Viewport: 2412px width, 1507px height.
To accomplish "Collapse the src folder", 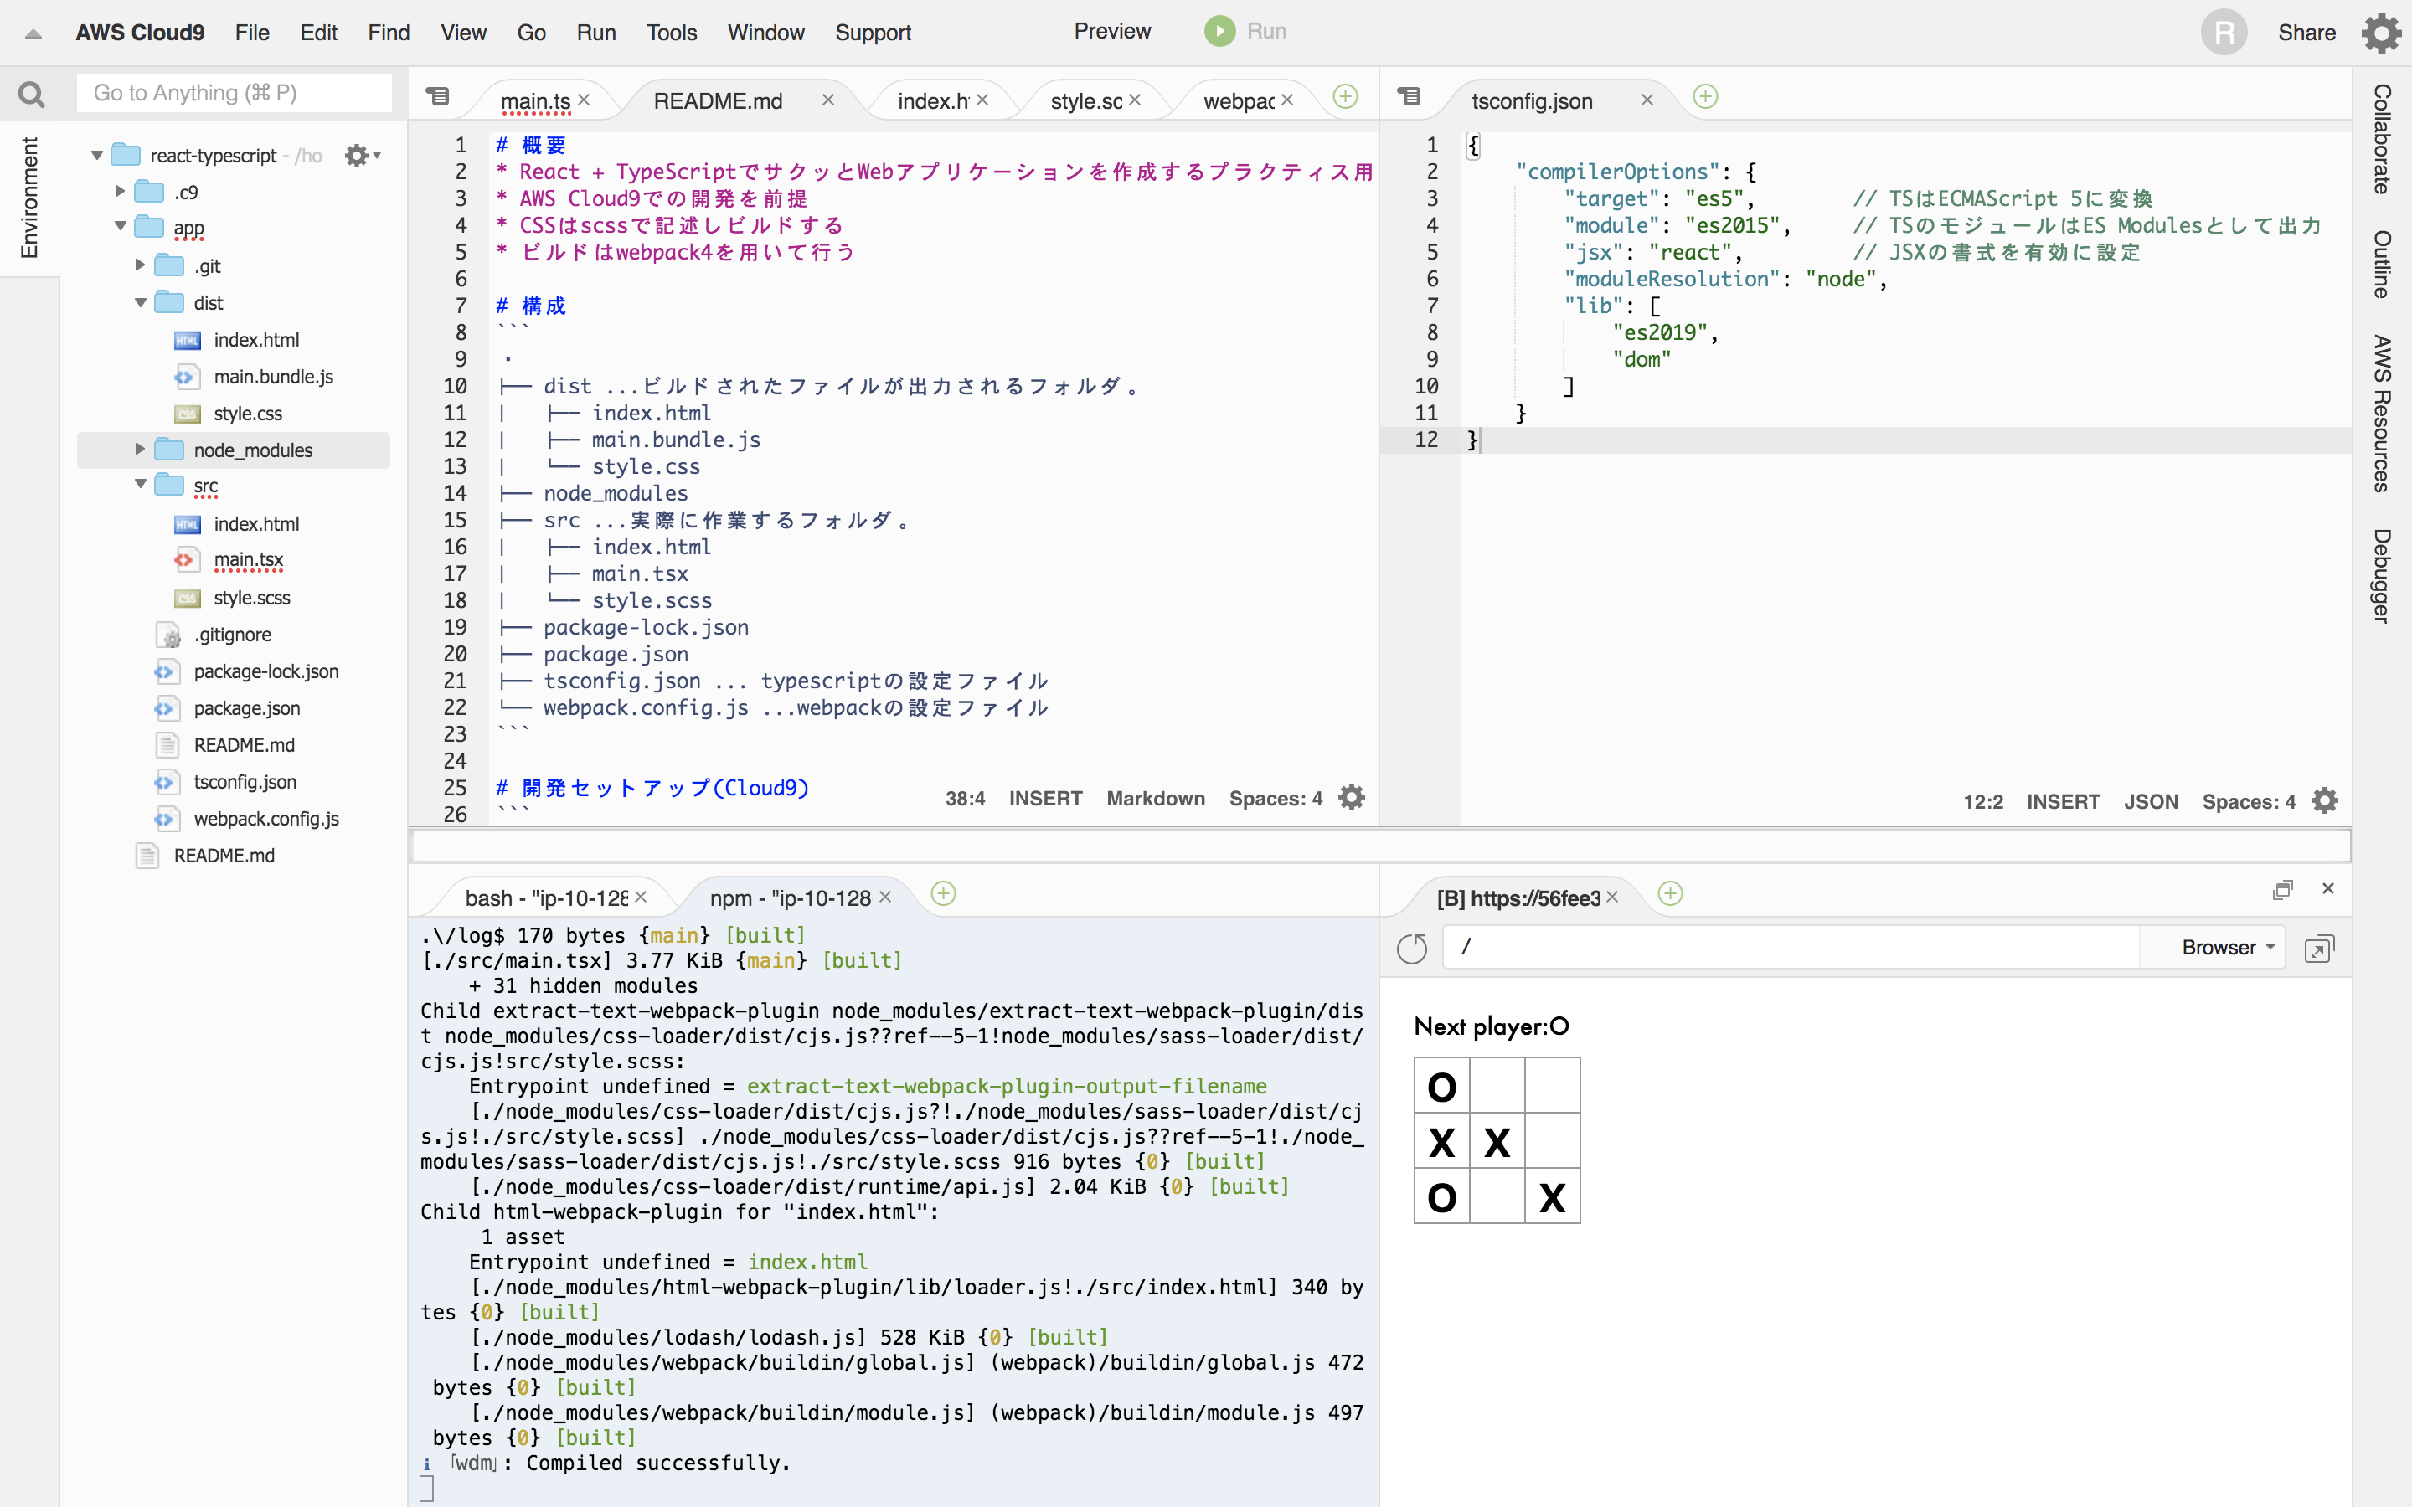I will (140, 486).
